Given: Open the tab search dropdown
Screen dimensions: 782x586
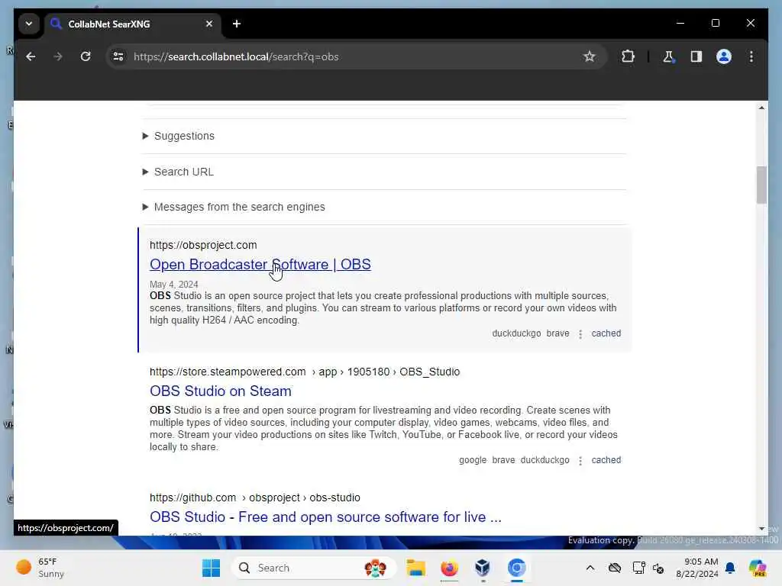Looking at the screenshot, I should click(29, 24).
